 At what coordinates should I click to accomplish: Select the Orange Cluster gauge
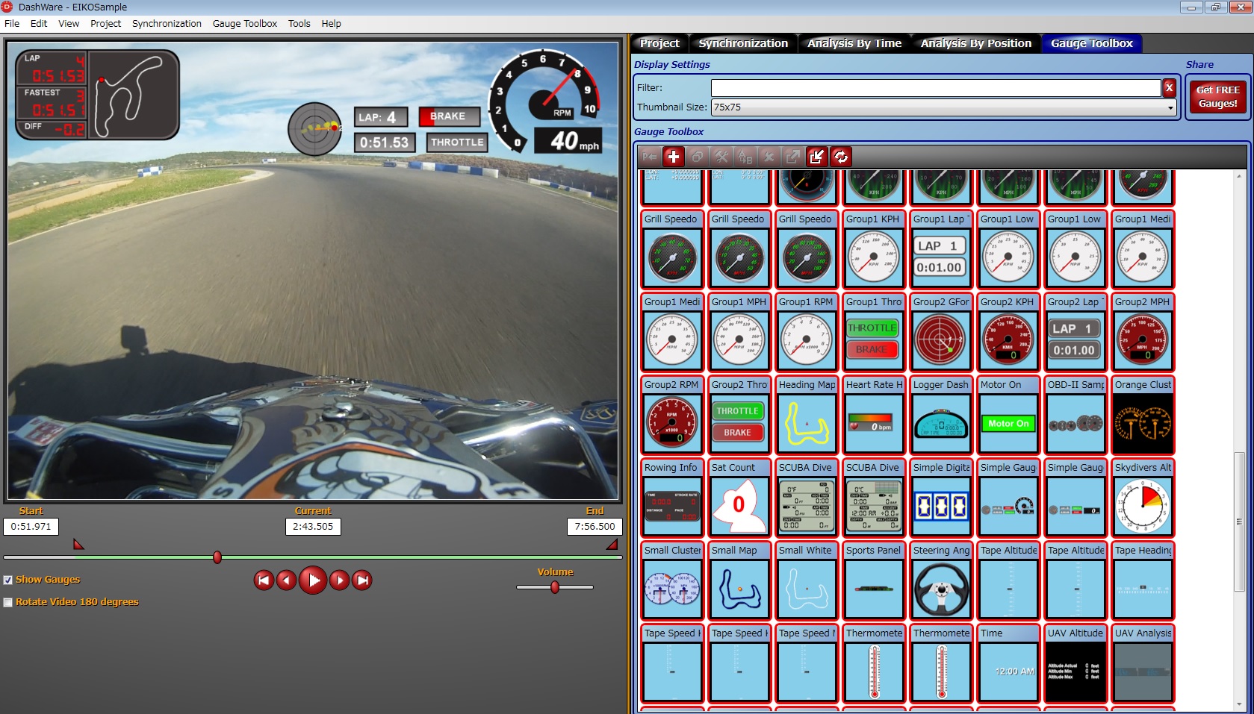click(x=1142, y=415)
